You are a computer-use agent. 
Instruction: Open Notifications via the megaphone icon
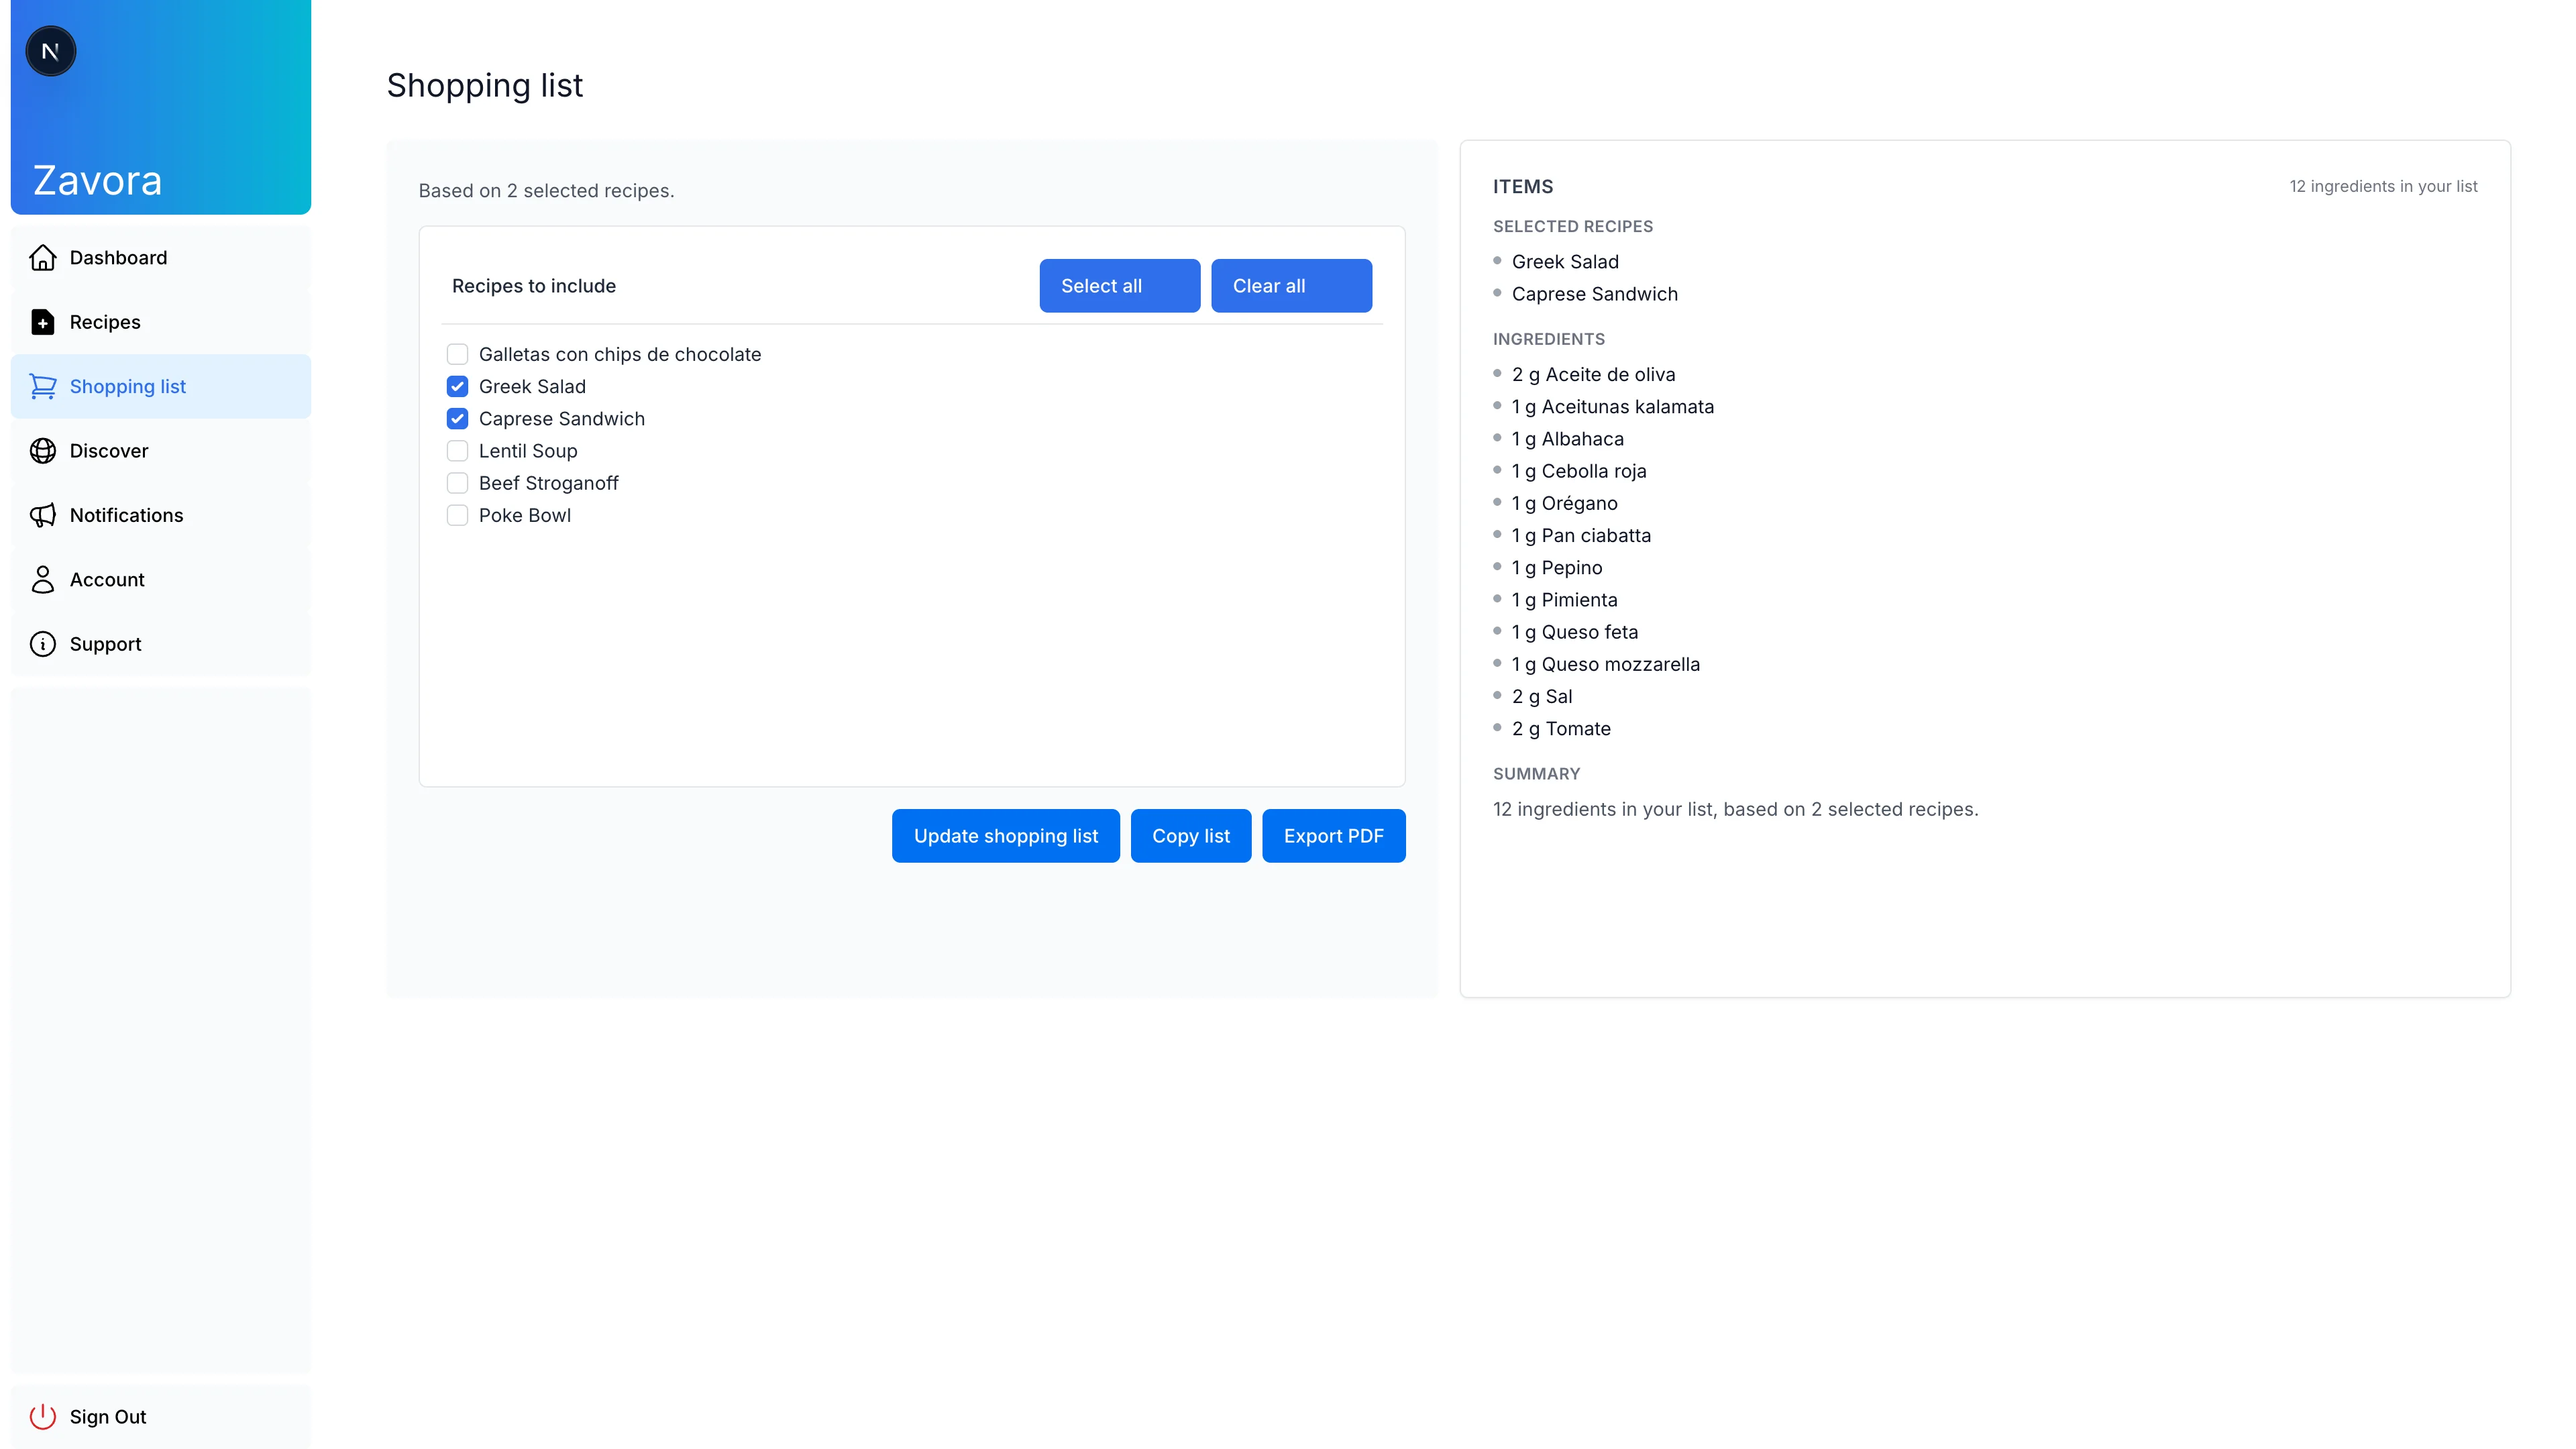pyautogui.click(x=43, y=515)
